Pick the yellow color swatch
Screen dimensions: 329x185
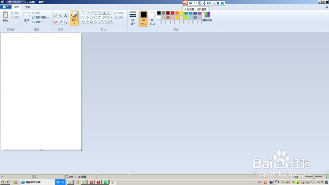click(x=182, y=13)
